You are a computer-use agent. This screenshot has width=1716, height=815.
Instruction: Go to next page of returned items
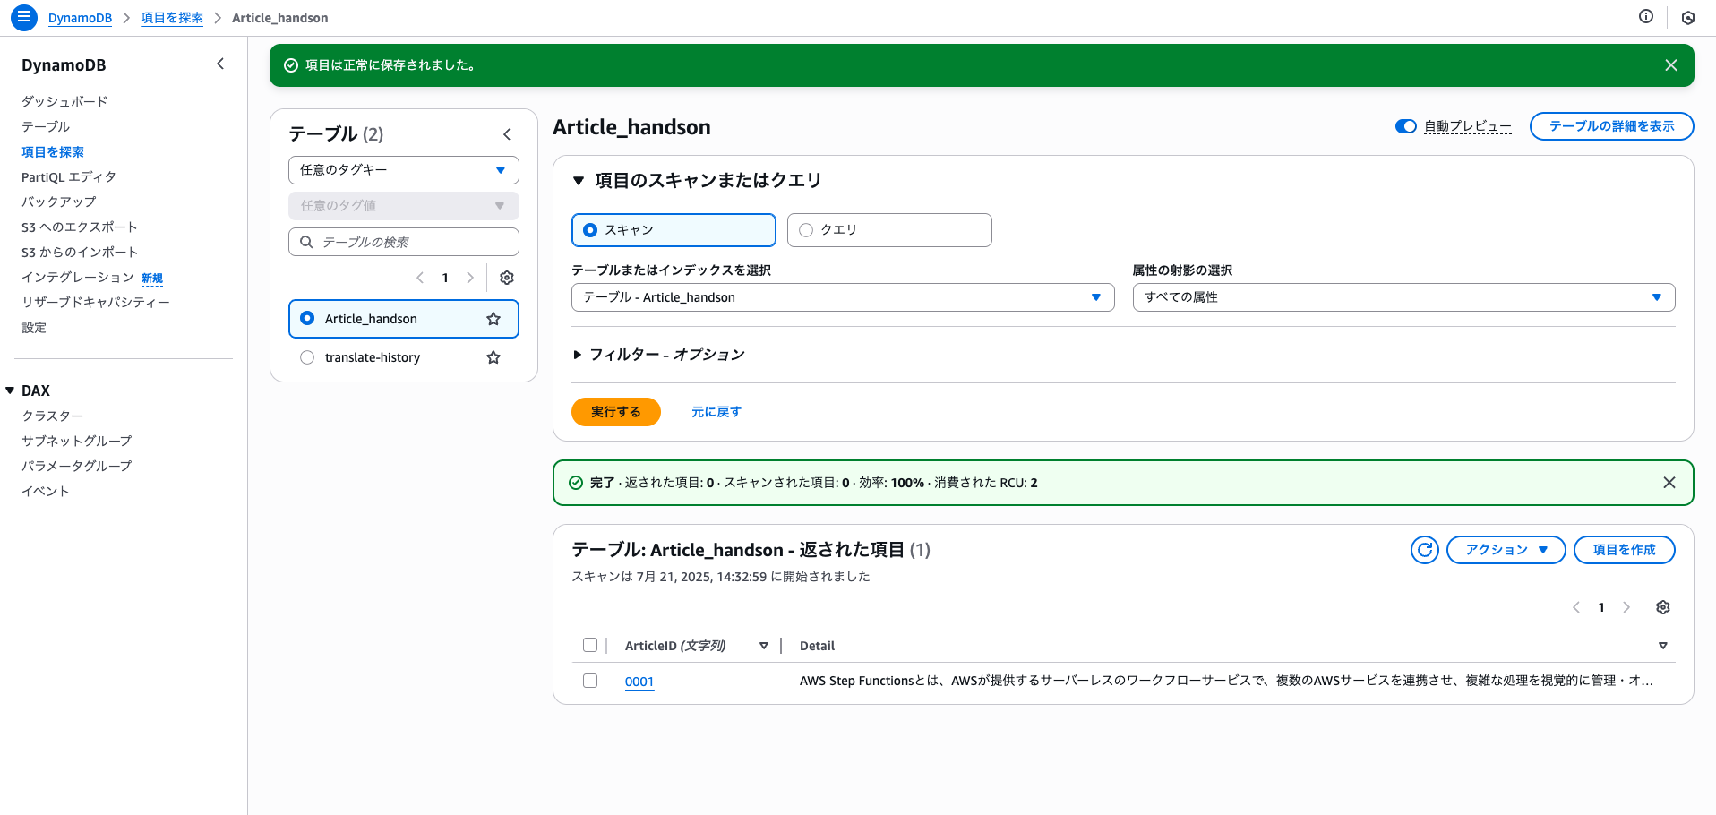point(1626,607)
